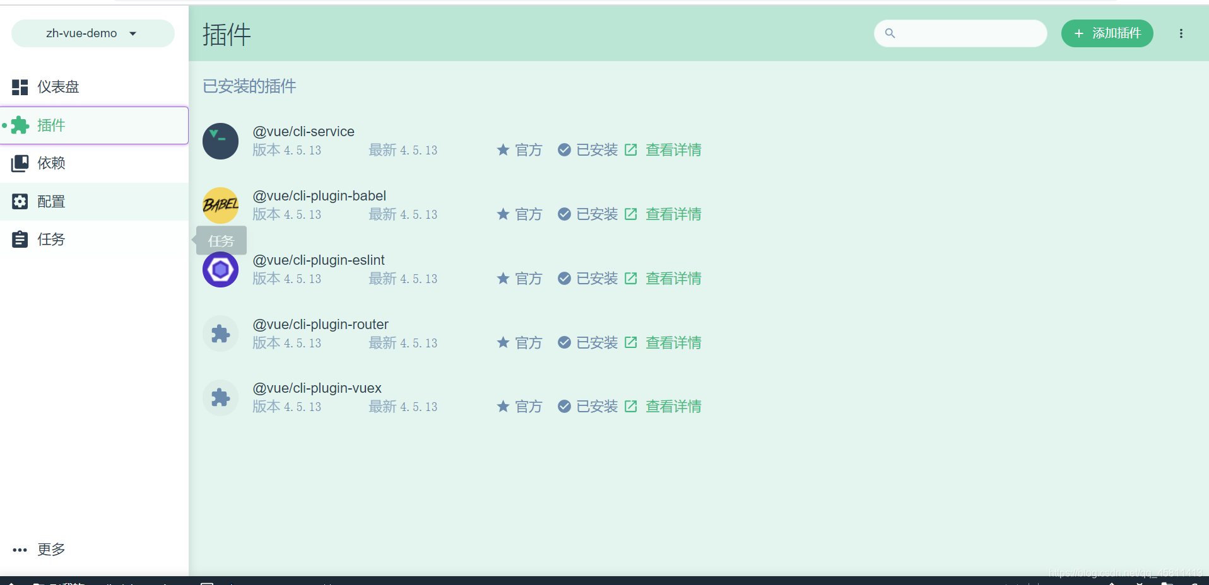The image size is (1209, 585).
Task: Click the dependencies book icon
Action: (x=20, y=163)
